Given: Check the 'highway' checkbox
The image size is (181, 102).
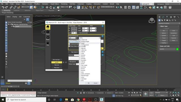Looking at the screenshot, I should (80, 48).
